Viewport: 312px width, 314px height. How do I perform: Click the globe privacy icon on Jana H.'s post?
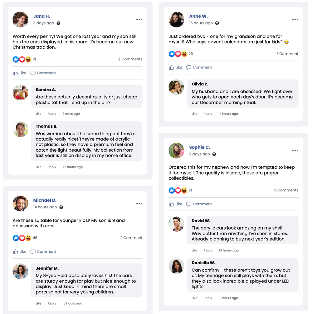pyautogui.click(x=58, y=23)
